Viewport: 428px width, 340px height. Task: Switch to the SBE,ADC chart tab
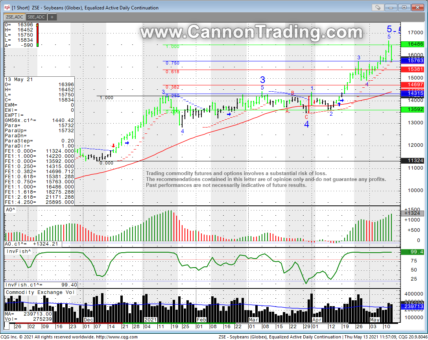[x=36, y=17]
